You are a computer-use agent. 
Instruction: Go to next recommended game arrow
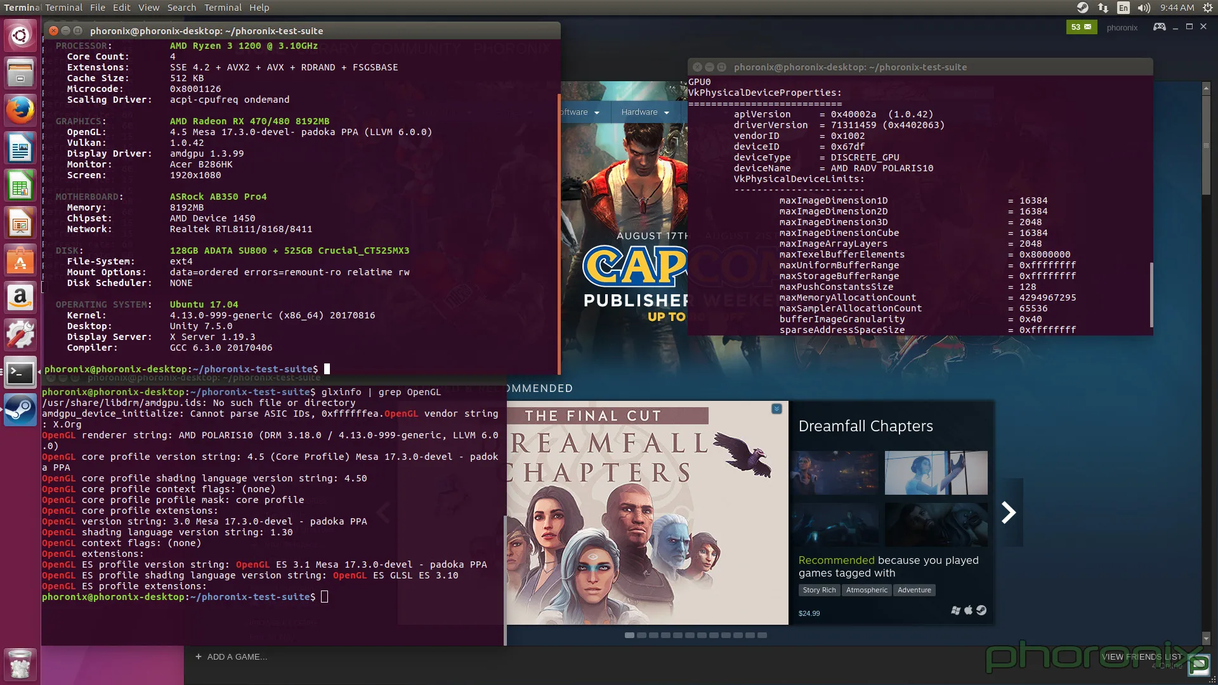click(x=1009, y=512)
